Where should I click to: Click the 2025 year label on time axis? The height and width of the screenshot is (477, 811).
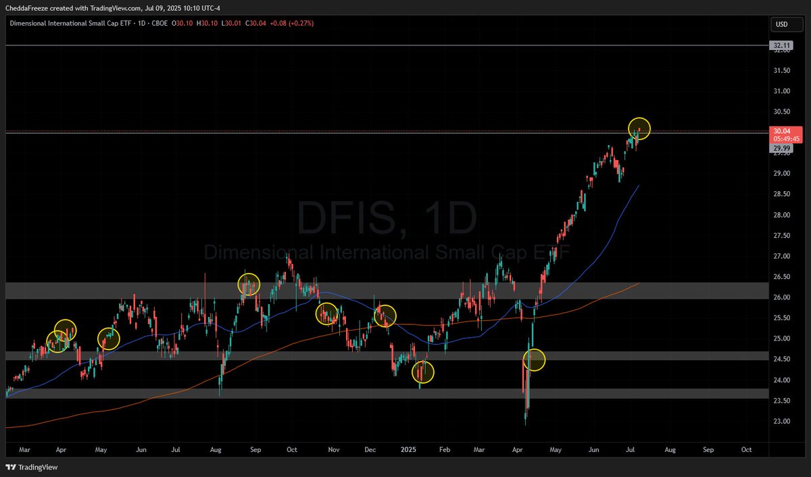click(408, 449)
